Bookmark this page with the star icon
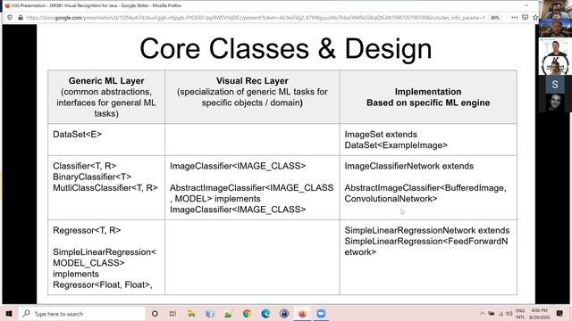 click(x=534, y=18)
